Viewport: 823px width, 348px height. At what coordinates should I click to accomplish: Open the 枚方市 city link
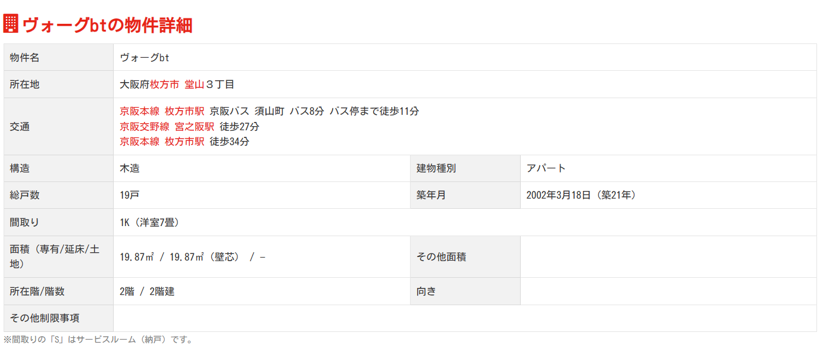tap(165, 84)
